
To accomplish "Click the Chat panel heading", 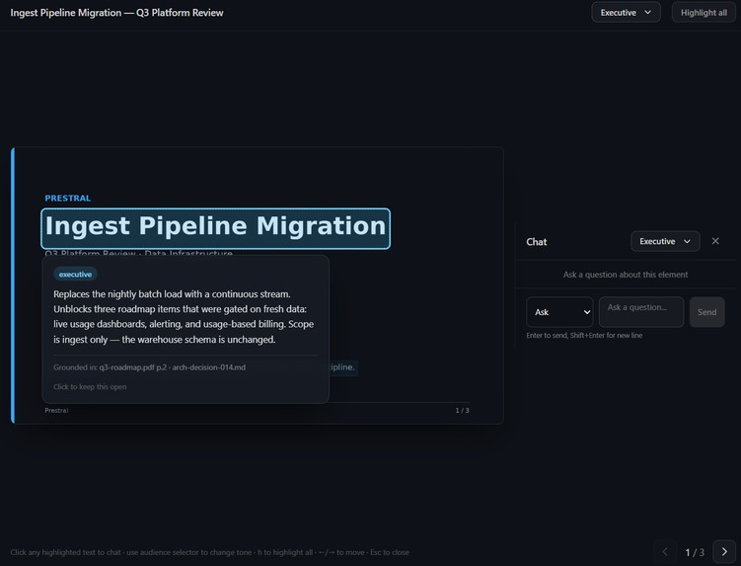I will 537,242.
